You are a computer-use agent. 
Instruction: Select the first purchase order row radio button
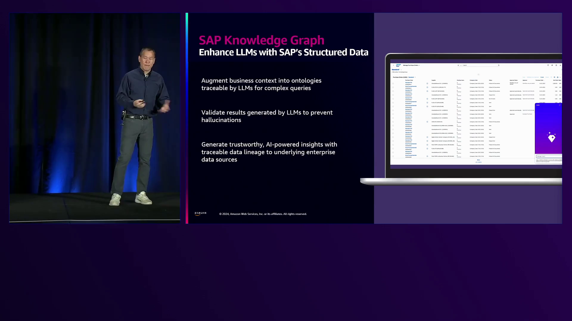tap(393, 84)
